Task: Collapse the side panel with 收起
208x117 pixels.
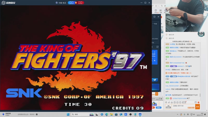Action: tap(155, 24)
